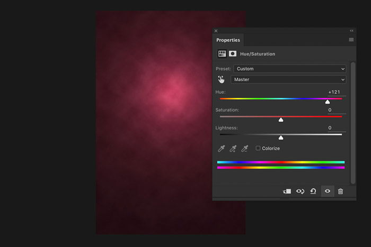Collapse the Properties panel with the double arrows
This screenshot has height=247, width=371.
click(351, 31)
